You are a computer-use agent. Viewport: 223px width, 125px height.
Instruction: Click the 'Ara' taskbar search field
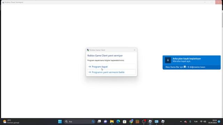pos(79,122)
